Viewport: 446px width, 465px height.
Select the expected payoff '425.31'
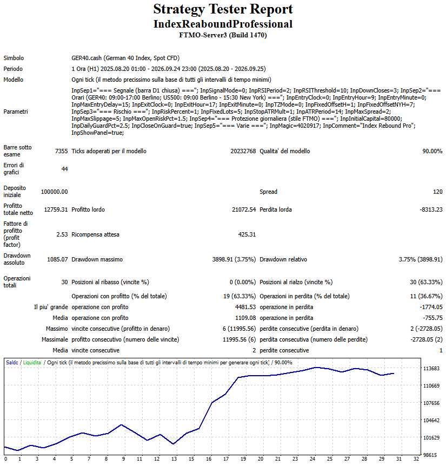coord(247,234)
